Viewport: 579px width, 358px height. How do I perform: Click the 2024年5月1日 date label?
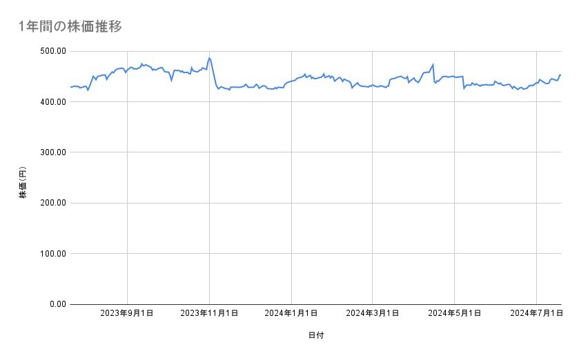[x=454, y=314]
